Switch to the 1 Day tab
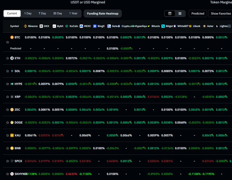Screen dimensions: 232x180 coord(28,13)
